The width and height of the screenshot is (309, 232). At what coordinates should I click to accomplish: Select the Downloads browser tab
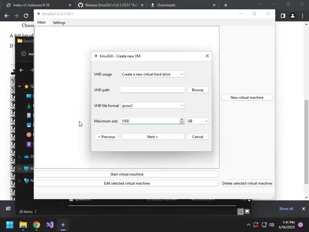tap(183, 5)
